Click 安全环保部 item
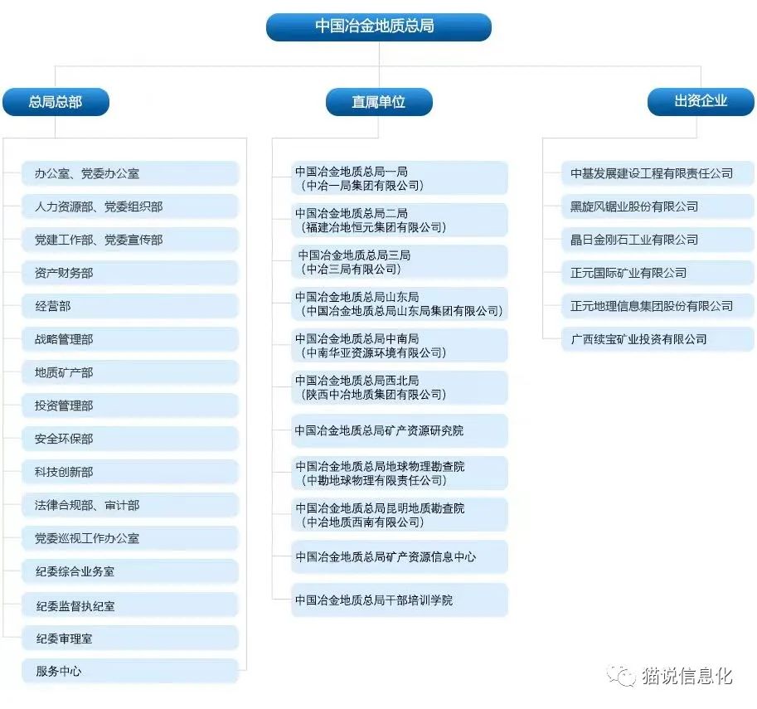757x709 pixels. (x=130, y=439)
